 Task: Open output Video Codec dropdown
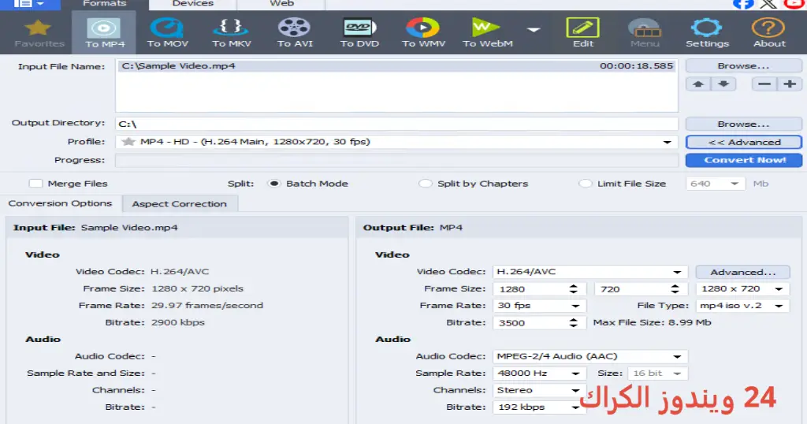tap(589, 272)
